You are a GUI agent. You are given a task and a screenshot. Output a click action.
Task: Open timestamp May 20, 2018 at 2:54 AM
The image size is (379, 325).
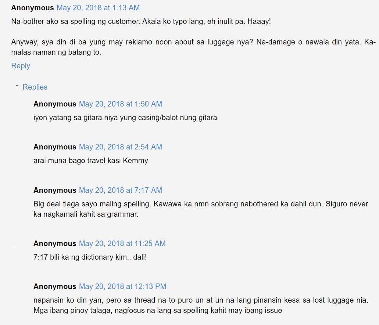point(120,147)
